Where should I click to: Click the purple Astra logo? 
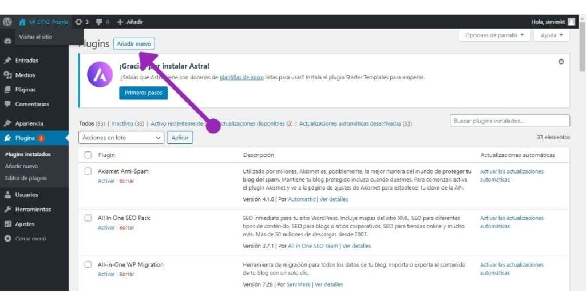(100, 75)
